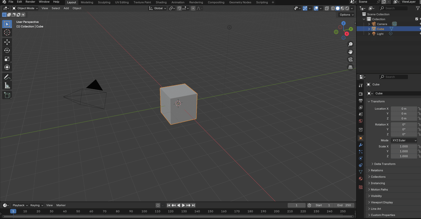
Task: Select the Rotate tool in the toolbar
Action: click(x=7, y=50)
